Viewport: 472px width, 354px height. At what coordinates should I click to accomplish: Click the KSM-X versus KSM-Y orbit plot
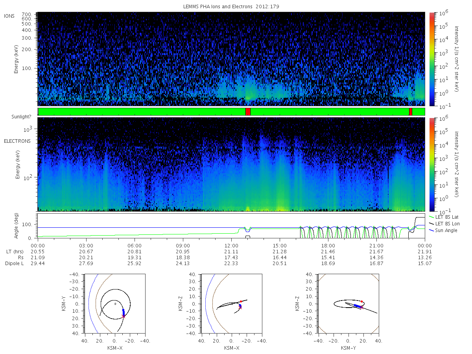pos(114,304)
